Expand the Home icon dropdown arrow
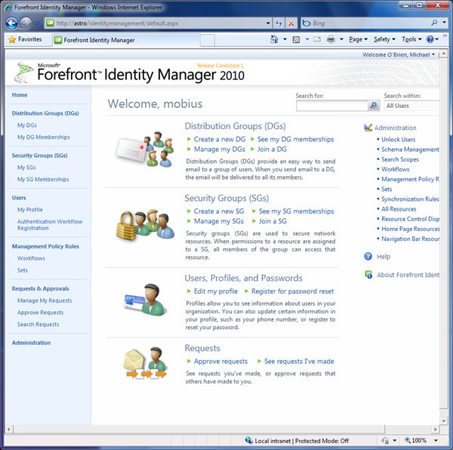Image resolution: width=453 pixels, height=450 pixels. point(285,39)
